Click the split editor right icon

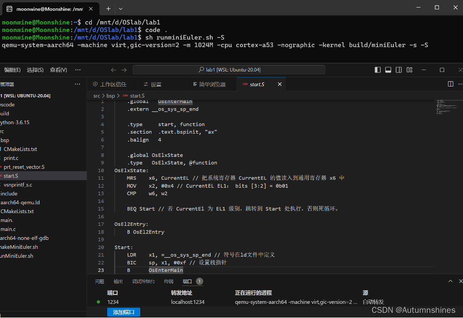(450, 84)
